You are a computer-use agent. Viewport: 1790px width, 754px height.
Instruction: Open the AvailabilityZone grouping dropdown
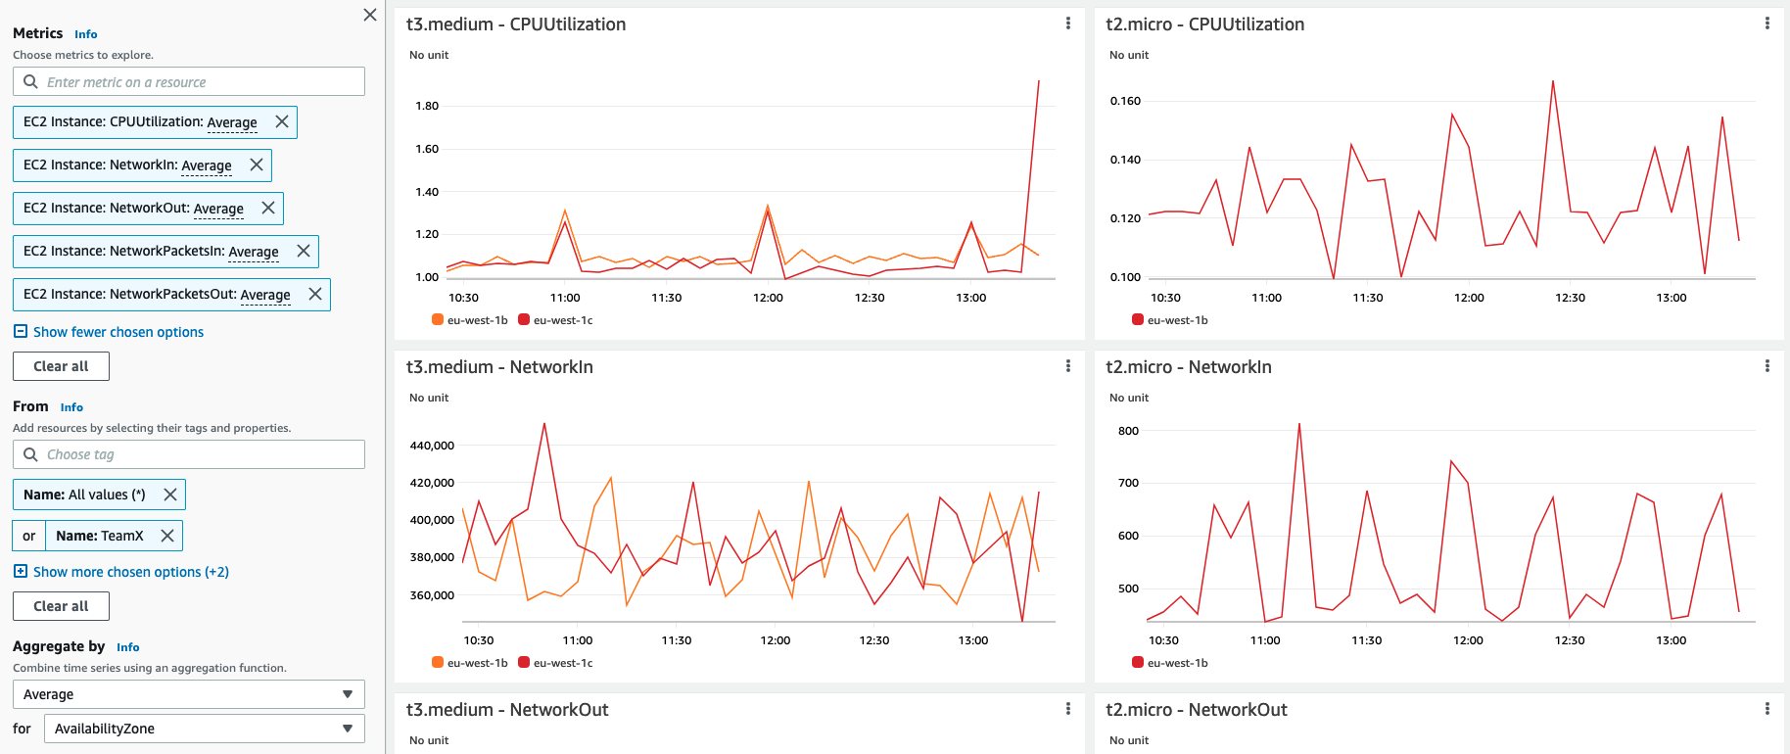click(205, 729)
